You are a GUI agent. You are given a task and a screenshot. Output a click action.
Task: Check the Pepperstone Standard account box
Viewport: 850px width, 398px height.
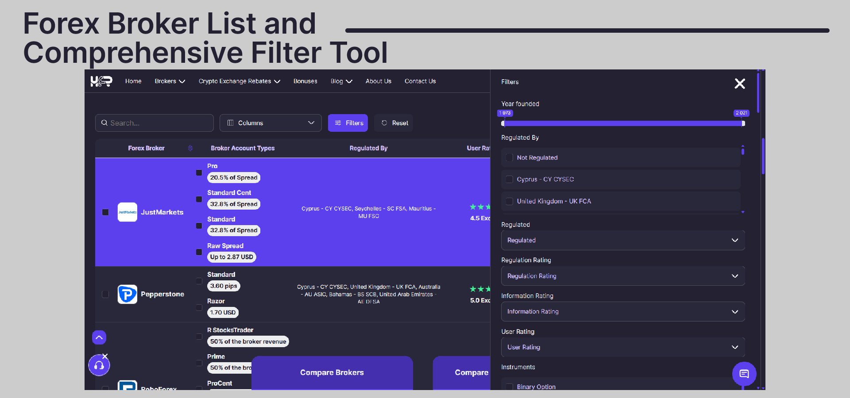point(199,281)
